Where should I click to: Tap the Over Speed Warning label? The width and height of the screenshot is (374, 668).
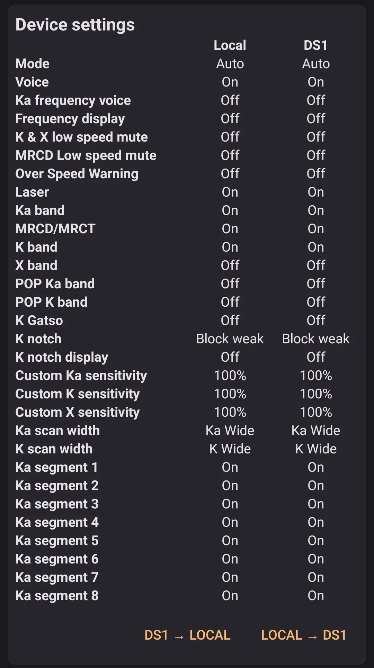[77, 174]
